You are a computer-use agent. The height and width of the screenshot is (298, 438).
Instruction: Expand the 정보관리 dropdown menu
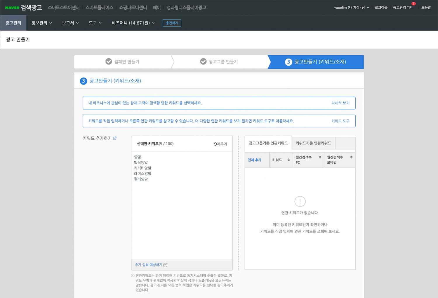tap(41, 23)
